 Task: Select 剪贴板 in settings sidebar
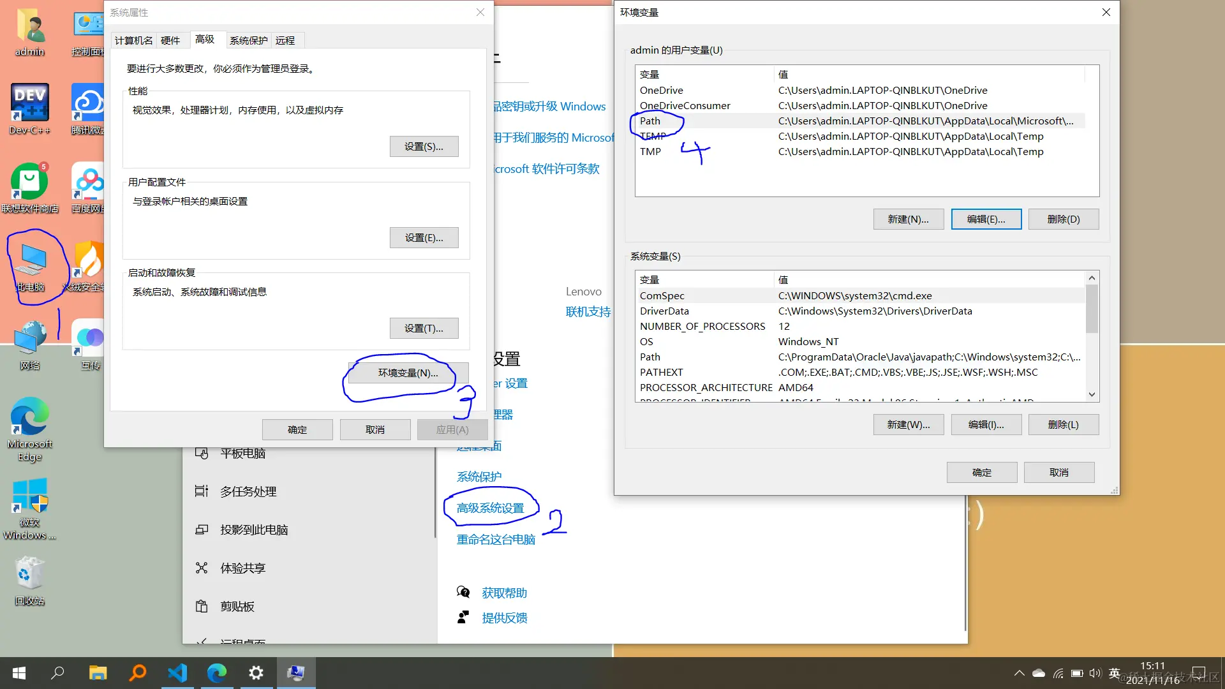pyautogui.click(x=237, y=607)
